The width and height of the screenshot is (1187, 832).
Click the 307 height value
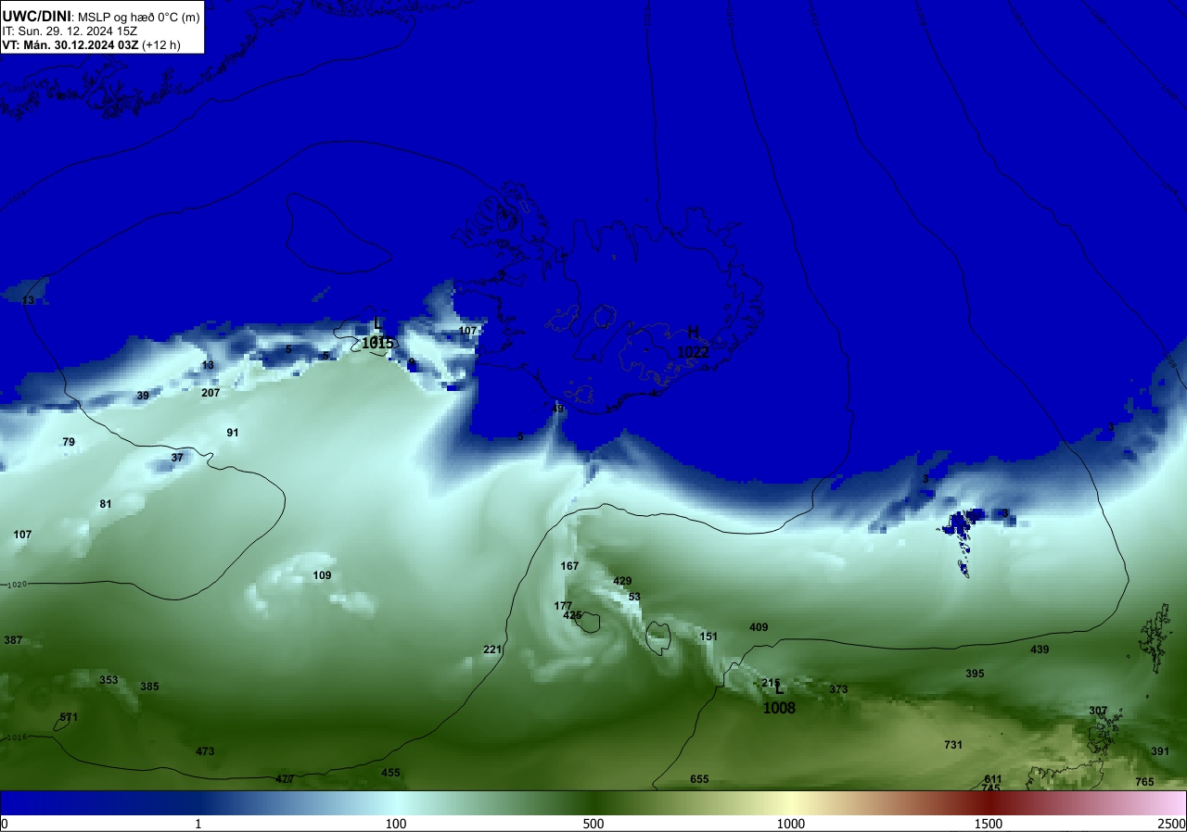click(x=1098, y=711)
